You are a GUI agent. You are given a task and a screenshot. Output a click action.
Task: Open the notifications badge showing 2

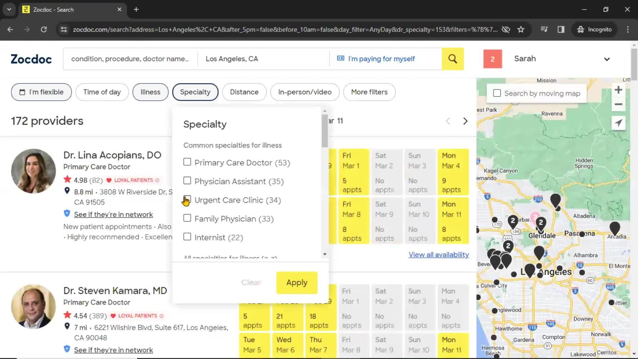coord(492,59)
